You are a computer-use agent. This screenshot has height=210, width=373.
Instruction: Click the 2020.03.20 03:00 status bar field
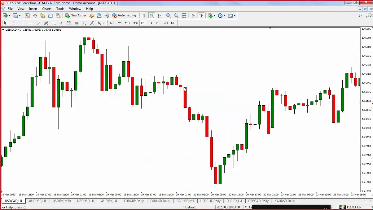point(228,207)
